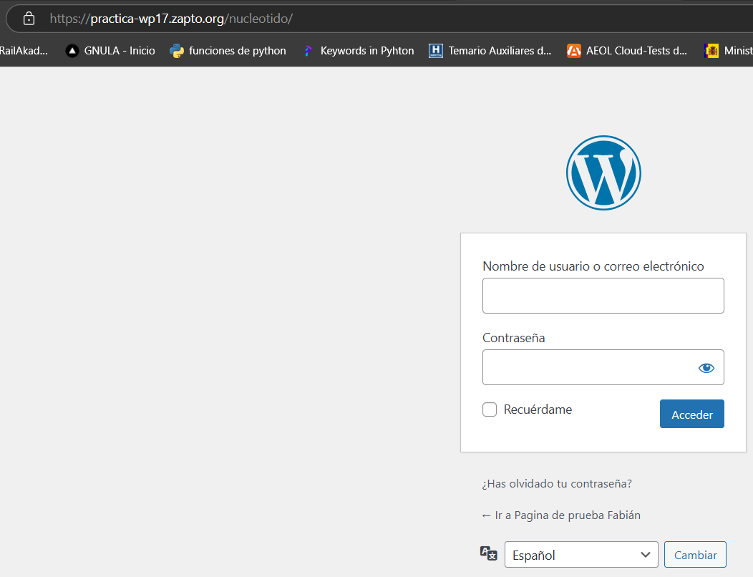This screenshot has width=753, height=577.
Task: Click the language translation icon
Action: (x=488, y=553)
